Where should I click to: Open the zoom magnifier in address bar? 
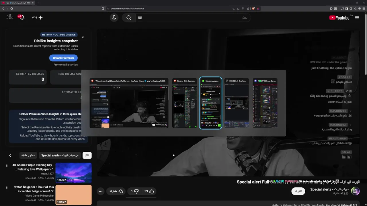coord(243,9)
